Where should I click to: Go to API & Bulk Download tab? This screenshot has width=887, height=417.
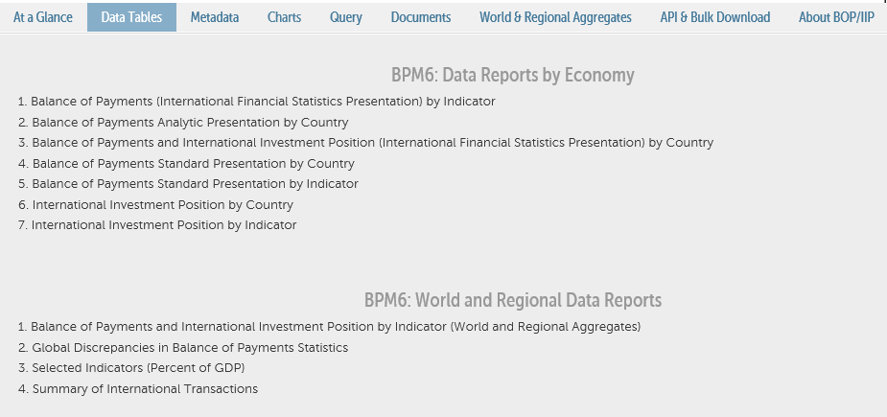[715, 17]
